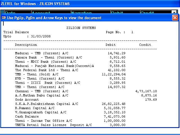Select 'The Federal Bank Ltd - Theni A/C'
180x135 pixels.
coord(47,70)
